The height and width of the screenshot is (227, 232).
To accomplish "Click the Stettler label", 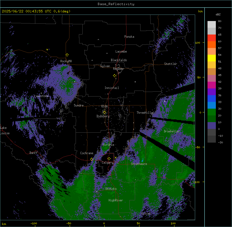I will 171,64.
